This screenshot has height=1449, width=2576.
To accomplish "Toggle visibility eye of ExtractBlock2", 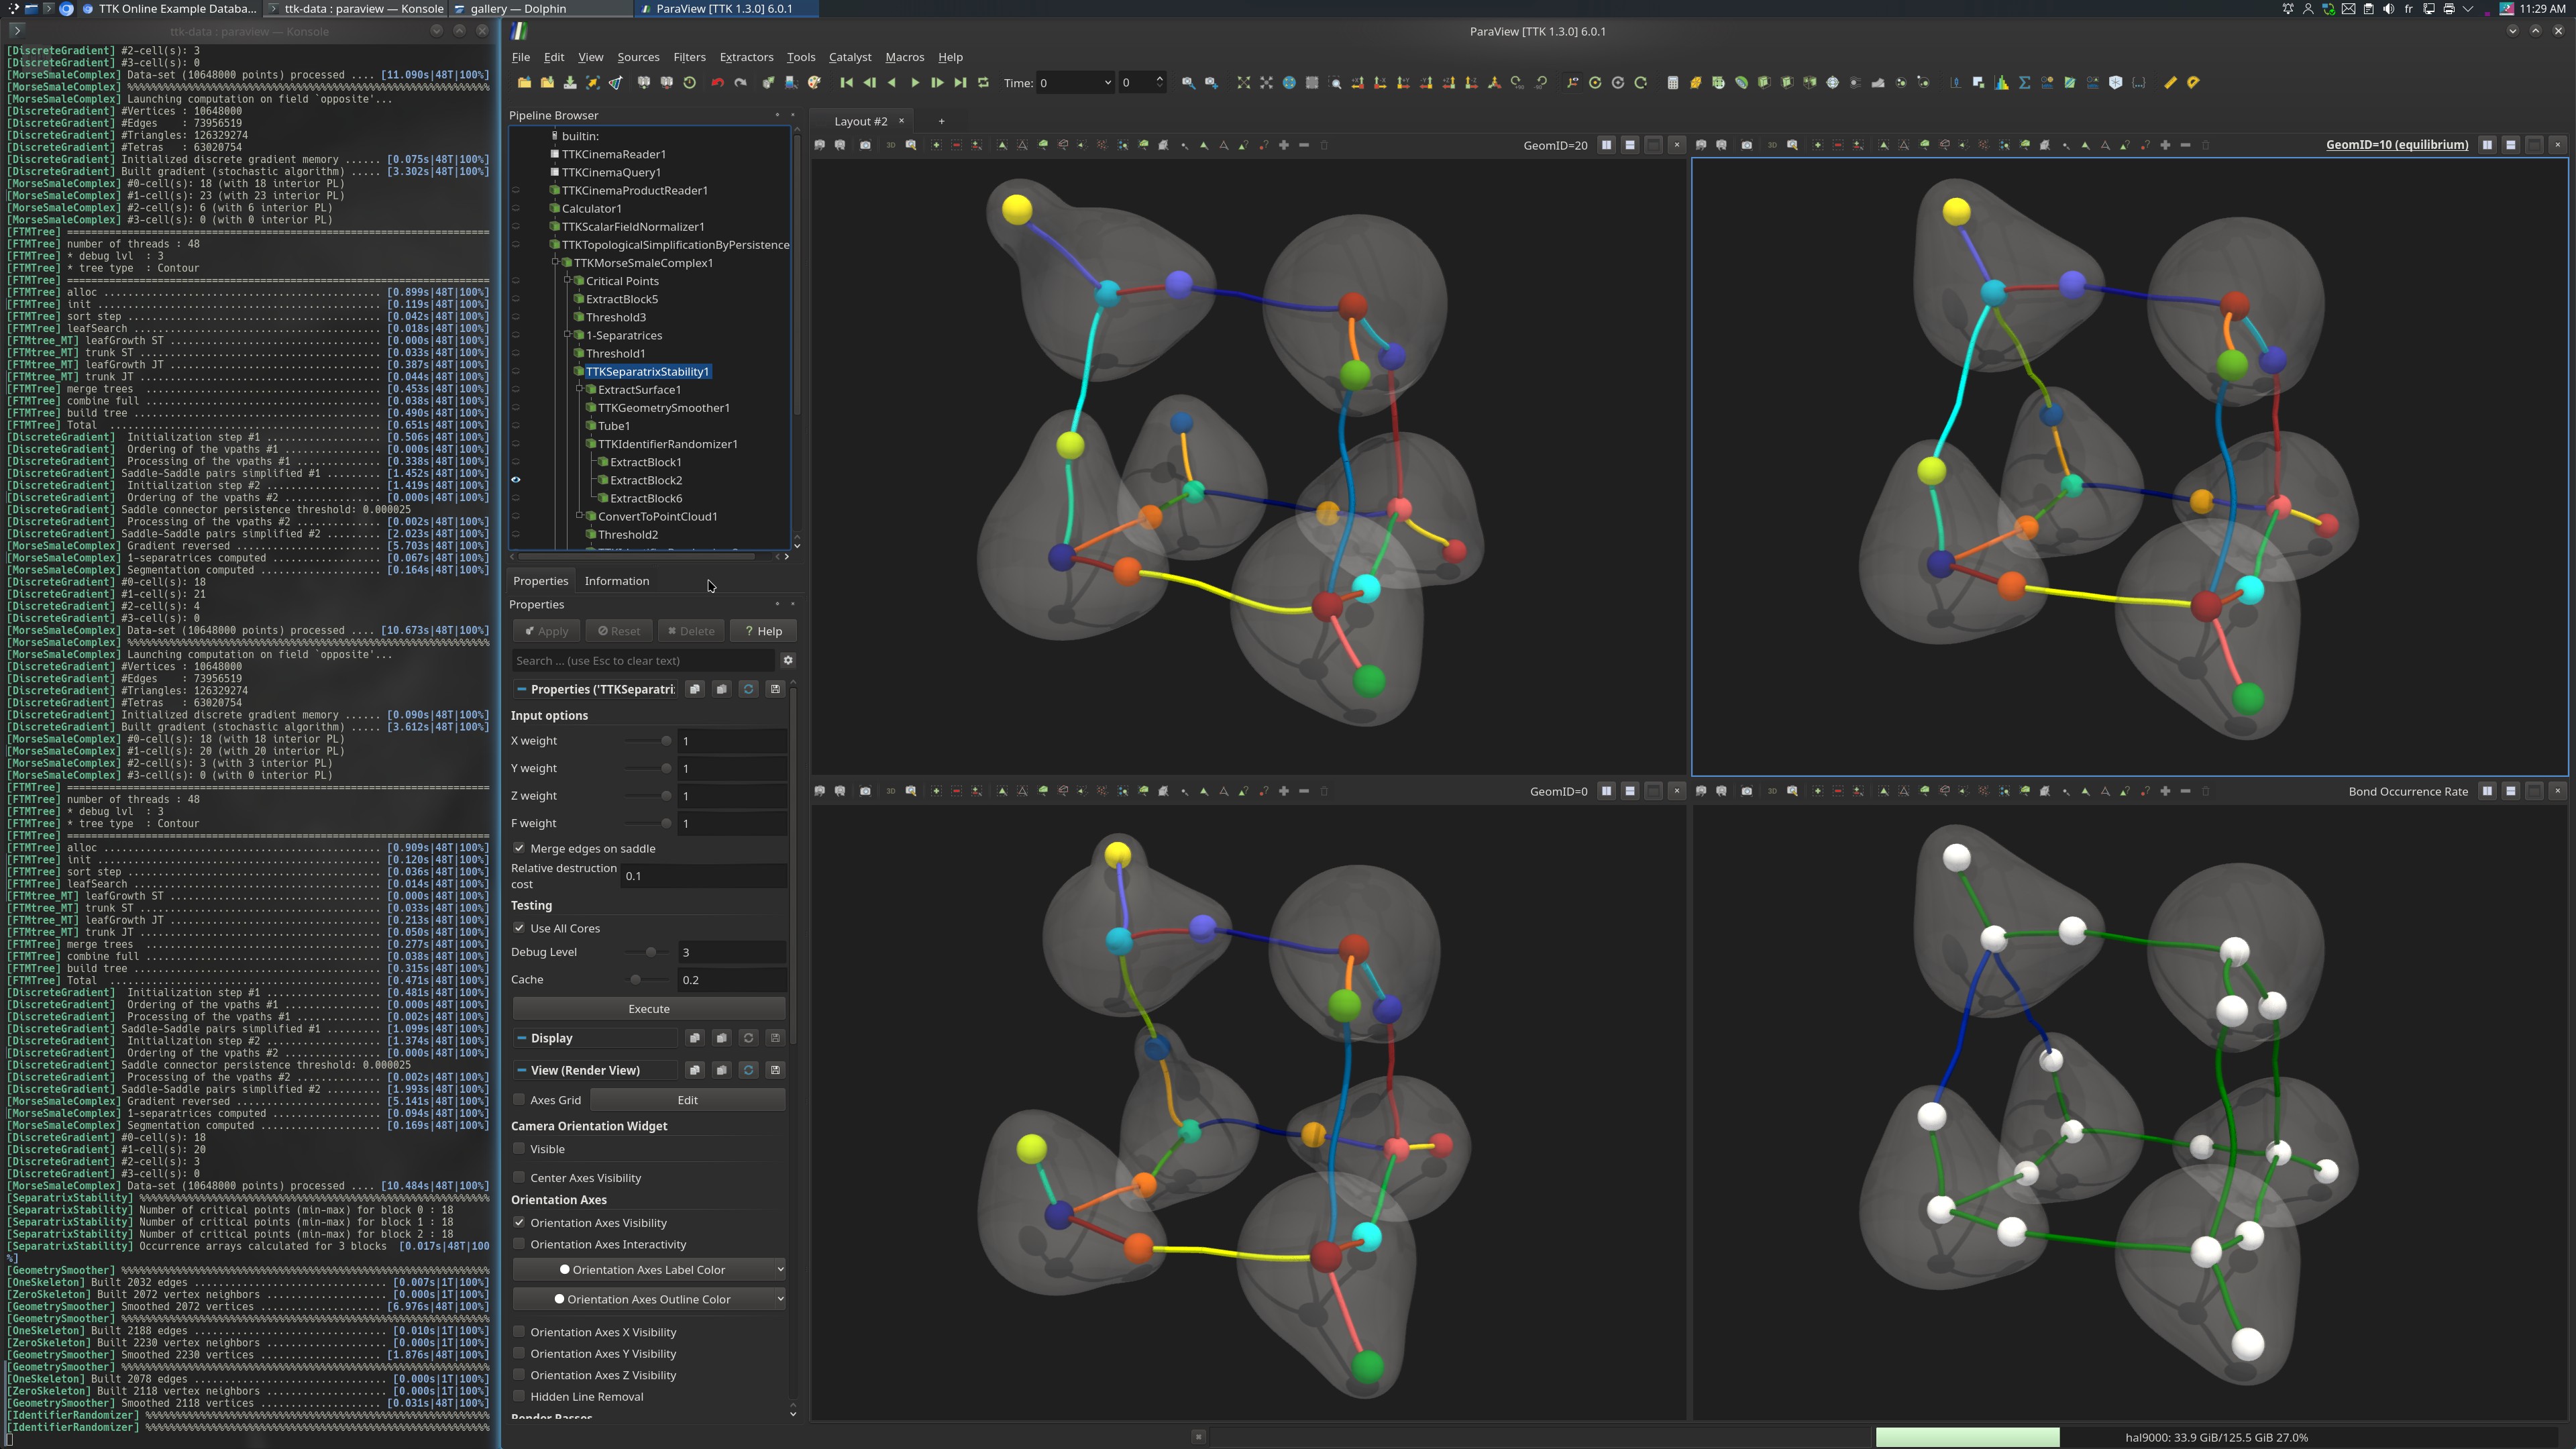I will tap(516, 480).
